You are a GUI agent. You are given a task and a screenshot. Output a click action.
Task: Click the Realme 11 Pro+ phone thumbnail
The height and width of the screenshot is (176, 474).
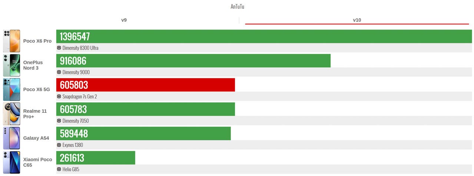[11, 114]
